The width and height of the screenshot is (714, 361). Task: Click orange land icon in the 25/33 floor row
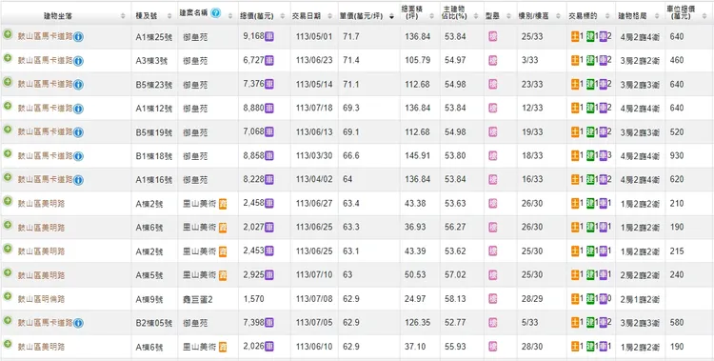575,36
